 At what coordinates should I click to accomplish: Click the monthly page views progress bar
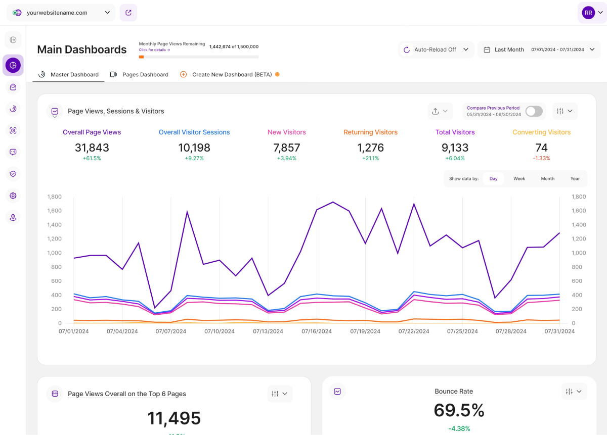(198, 57)
